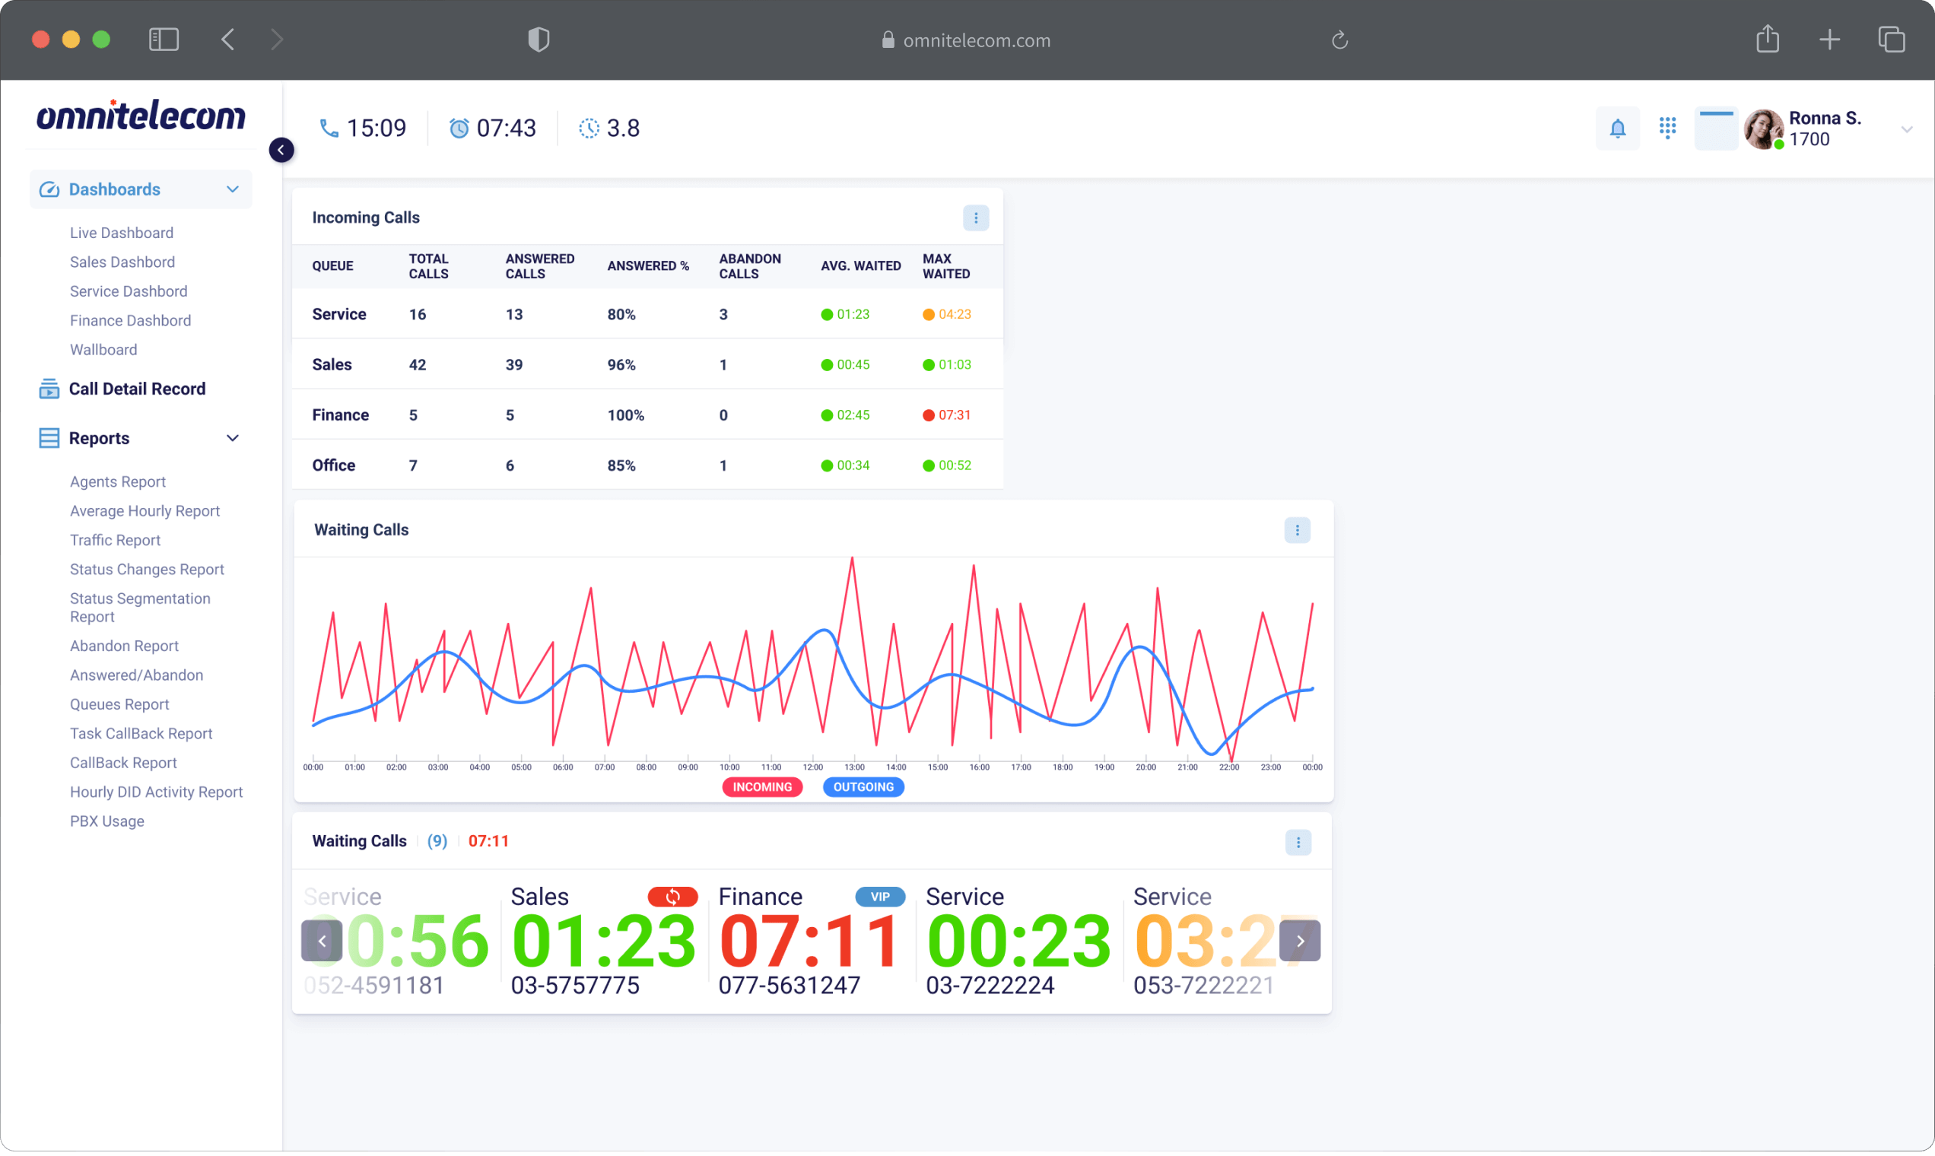Click the Finance VIP waiting call card
The height and width of the screenshot is (1156, 1935).
pyautogui.click(x=810, y=941)
